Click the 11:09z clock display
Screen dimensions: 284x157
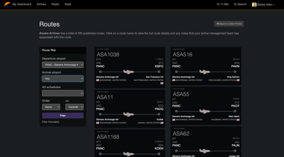point(223,4)
